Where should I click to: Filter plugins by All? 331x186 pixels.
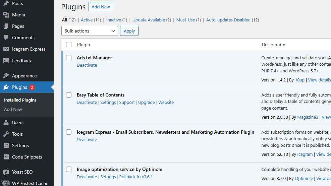pyautogui.click(x=64, y=20)
